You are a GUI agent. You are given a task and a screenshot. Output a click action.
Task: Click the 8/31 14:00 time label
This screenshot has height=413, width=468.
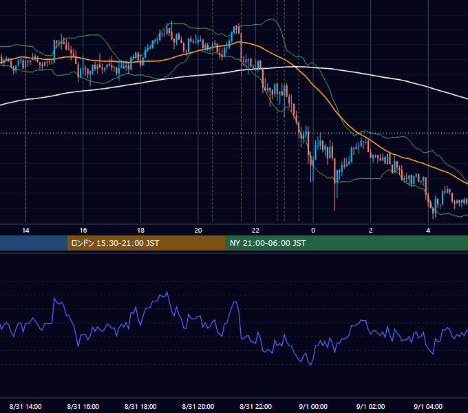click(x=25, y=406)
